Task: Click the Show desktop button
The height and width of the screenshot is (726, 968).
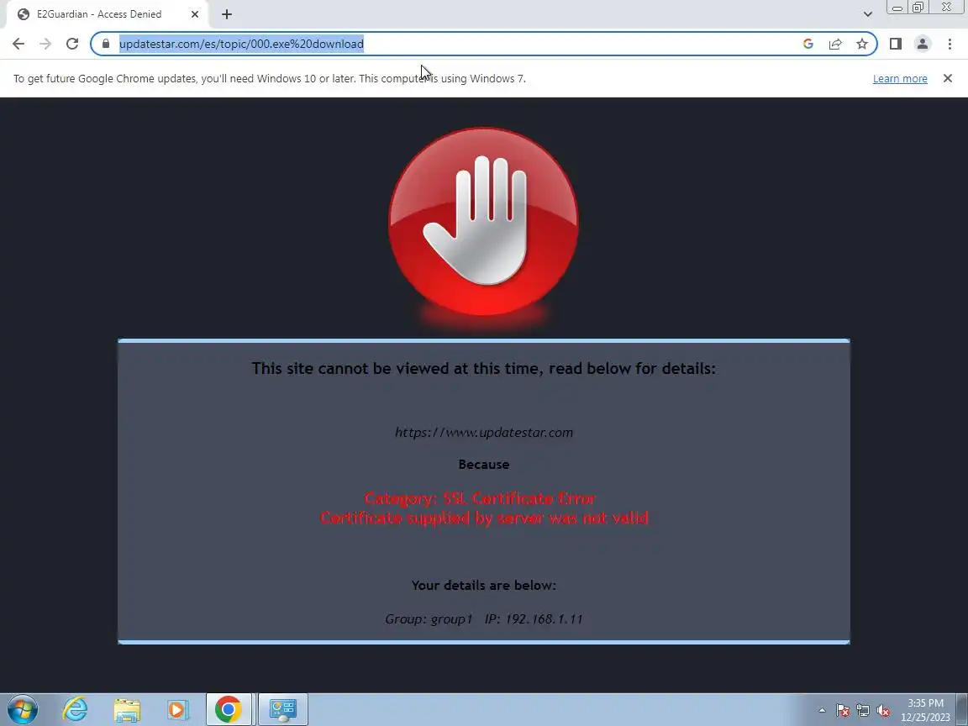Action: tap(962, 709)
